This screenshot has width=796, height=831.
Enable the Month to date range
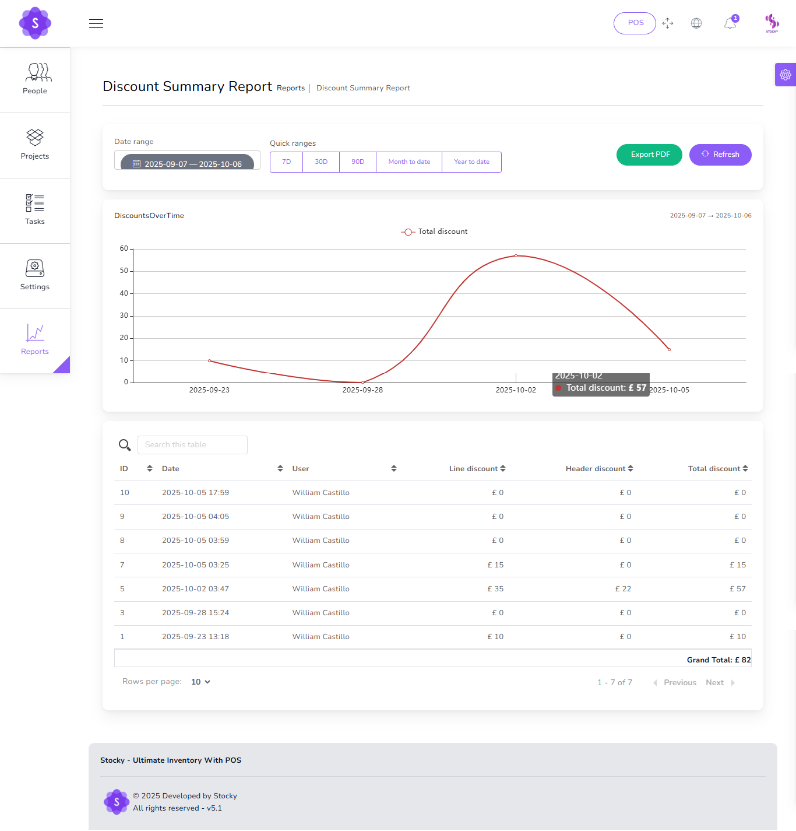pyautogui.click(x=409, y=162)
